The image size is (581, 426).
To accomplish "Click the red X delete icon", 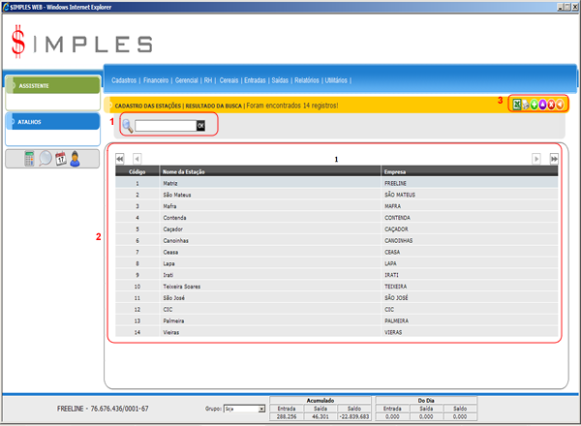I will 551,104.
